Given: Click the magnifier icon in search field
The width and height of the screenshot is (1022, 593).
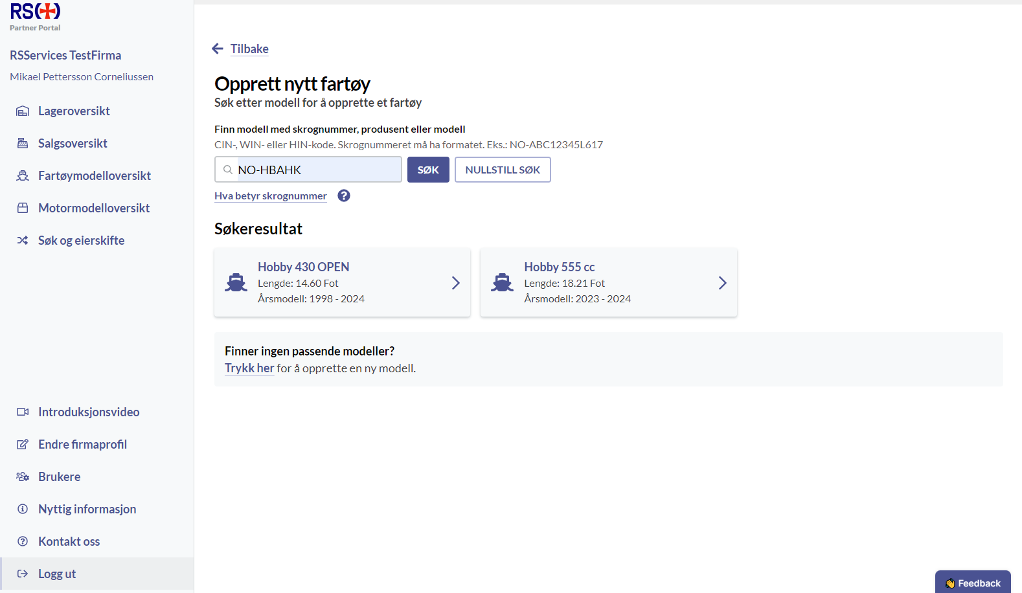Looking at the screenshot, I should pyautogui.click(x=228, y=170).
